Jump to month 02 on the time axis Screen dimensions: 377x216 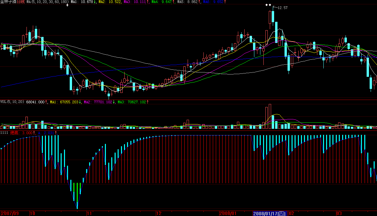pyautogui.click(x=292, y=213)
